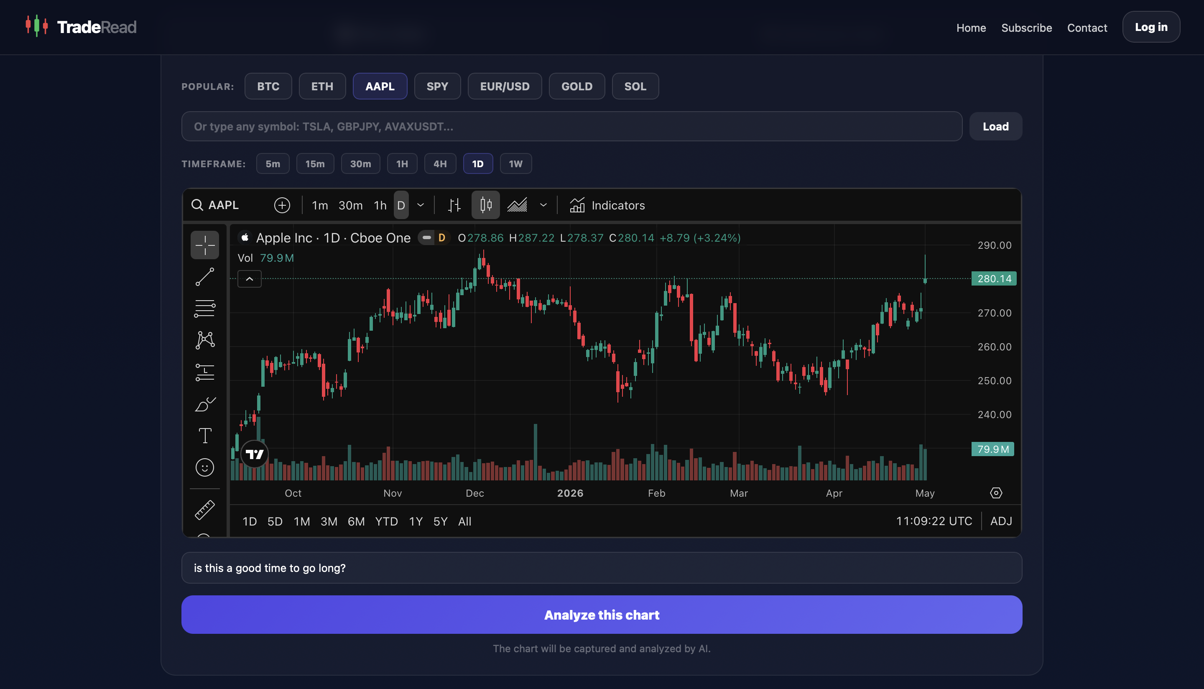Expand the chart style dropdown arrow
This screenshot has width=1204, height=689.
[543, 205]
